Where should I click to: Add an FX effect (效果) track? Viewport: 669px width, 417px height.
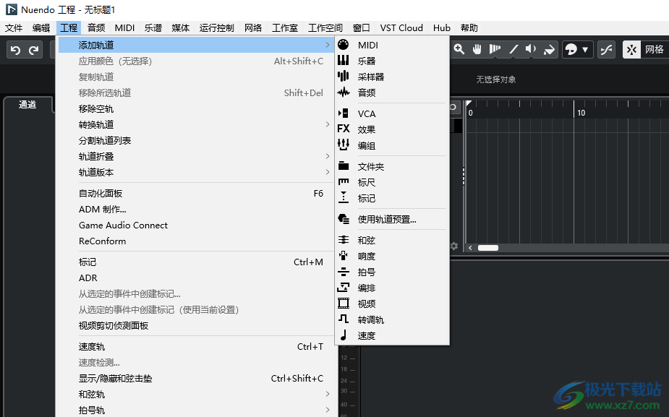(366, 130)
